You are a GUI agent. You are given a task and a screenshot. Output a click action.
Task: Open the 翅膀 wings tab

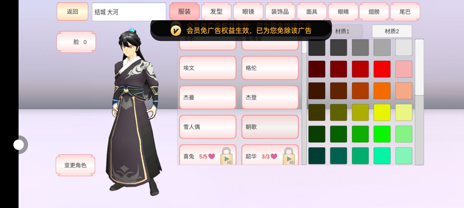coord(374,12)
